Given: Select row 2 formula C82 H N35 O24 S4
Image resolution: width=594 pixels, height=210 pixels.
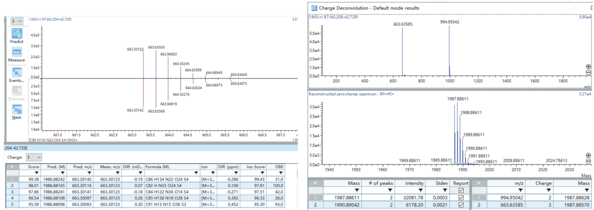Looking at the screenshot, I should [x=173, y=186].
